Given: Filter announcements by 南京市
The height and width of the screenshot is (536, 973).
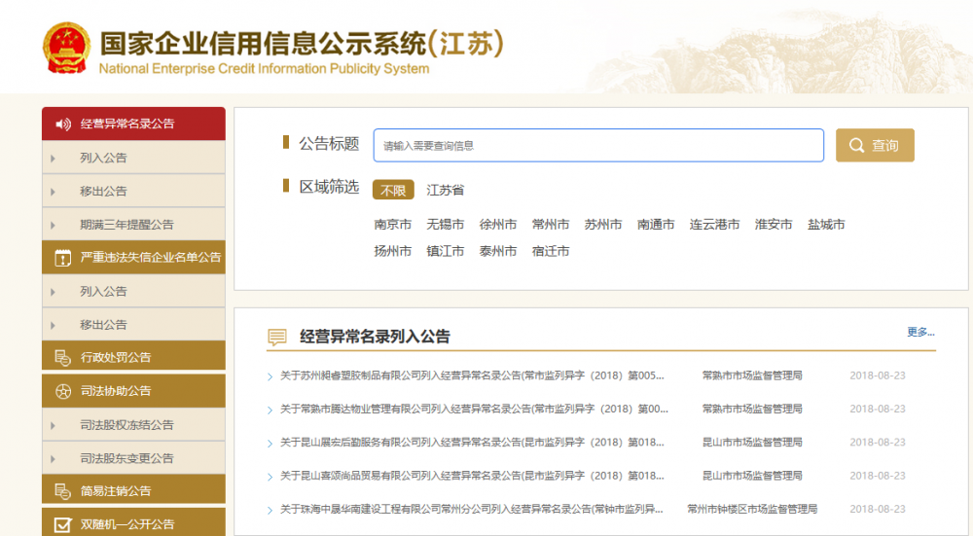Looking at the screenshot, I should [392, 225].
